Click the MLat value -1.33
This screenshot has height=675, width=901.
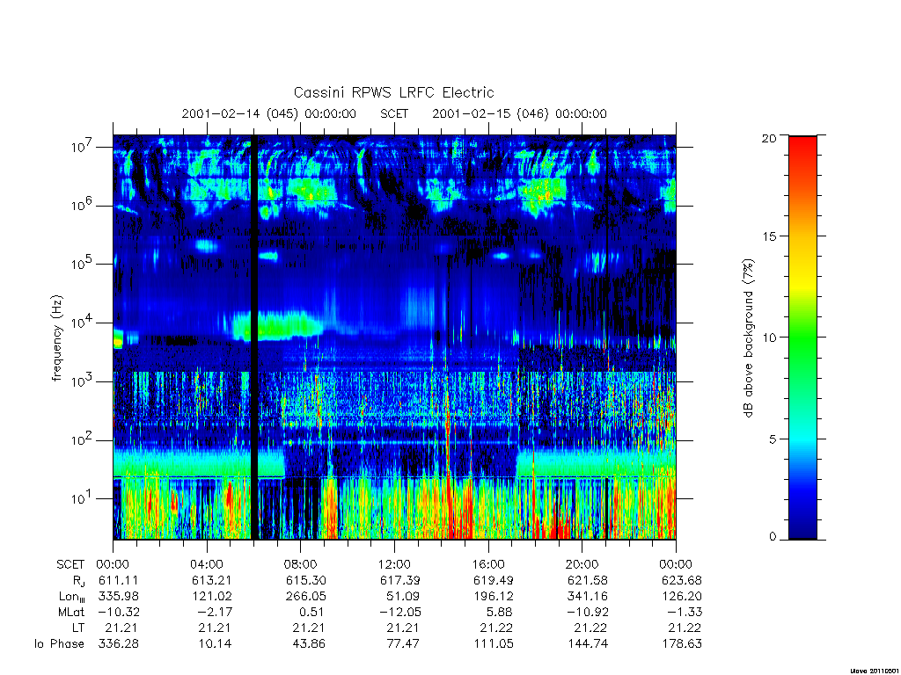coord(685,613)
